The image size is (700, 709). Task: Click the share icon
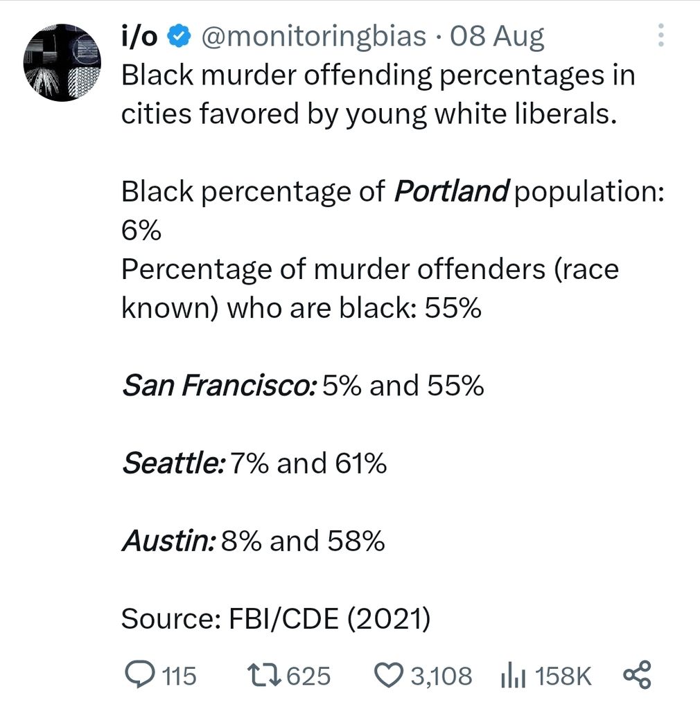637,674
